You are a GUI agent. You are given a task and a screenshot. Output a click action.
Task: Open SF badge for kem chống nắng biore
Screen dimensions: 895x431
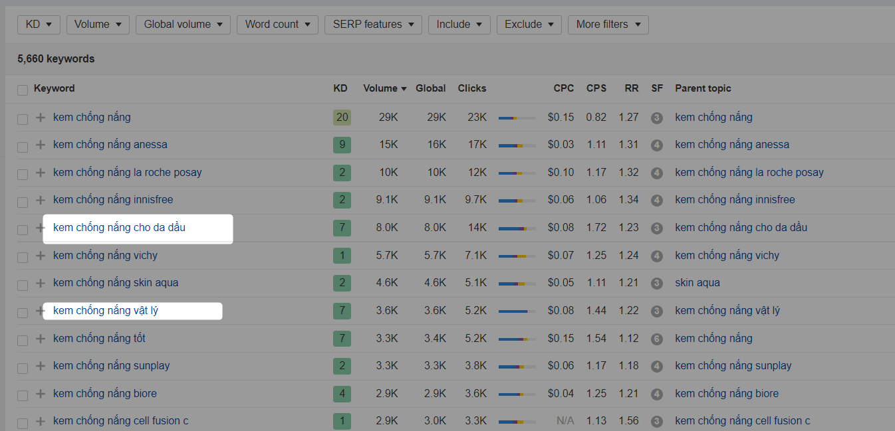click(x=657, y=394)
